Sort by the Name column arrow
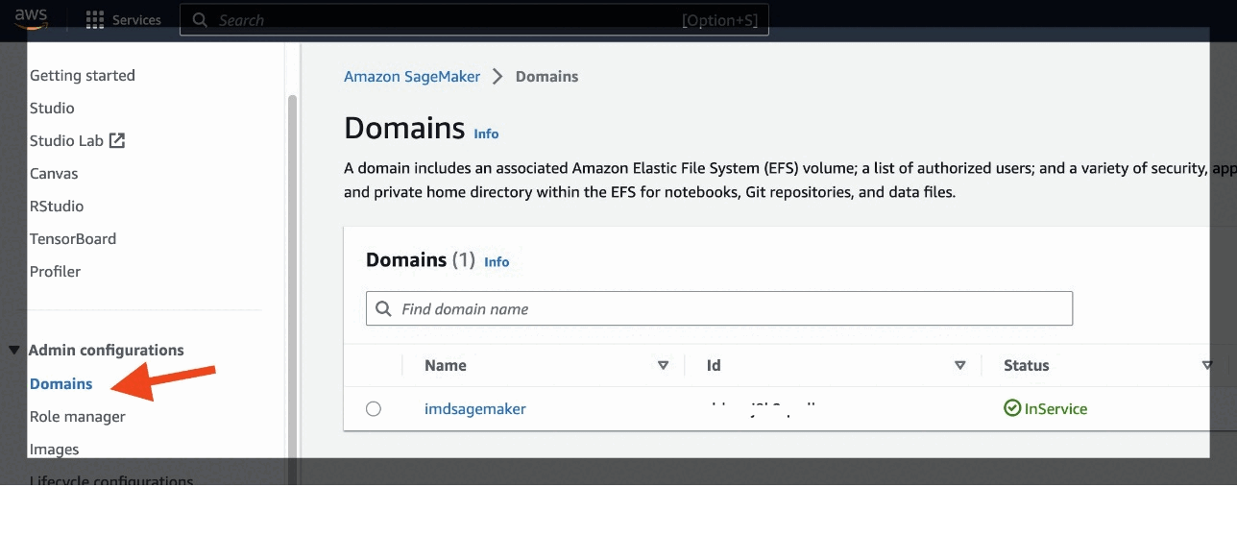Image resolution: width=1237 pixels, height=536 pixels. [663, 365]
